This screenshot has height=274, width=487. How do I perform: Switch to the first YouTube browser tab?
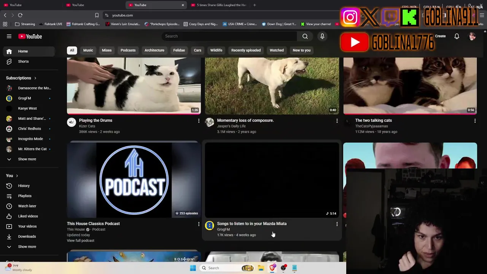pos(30,5)
